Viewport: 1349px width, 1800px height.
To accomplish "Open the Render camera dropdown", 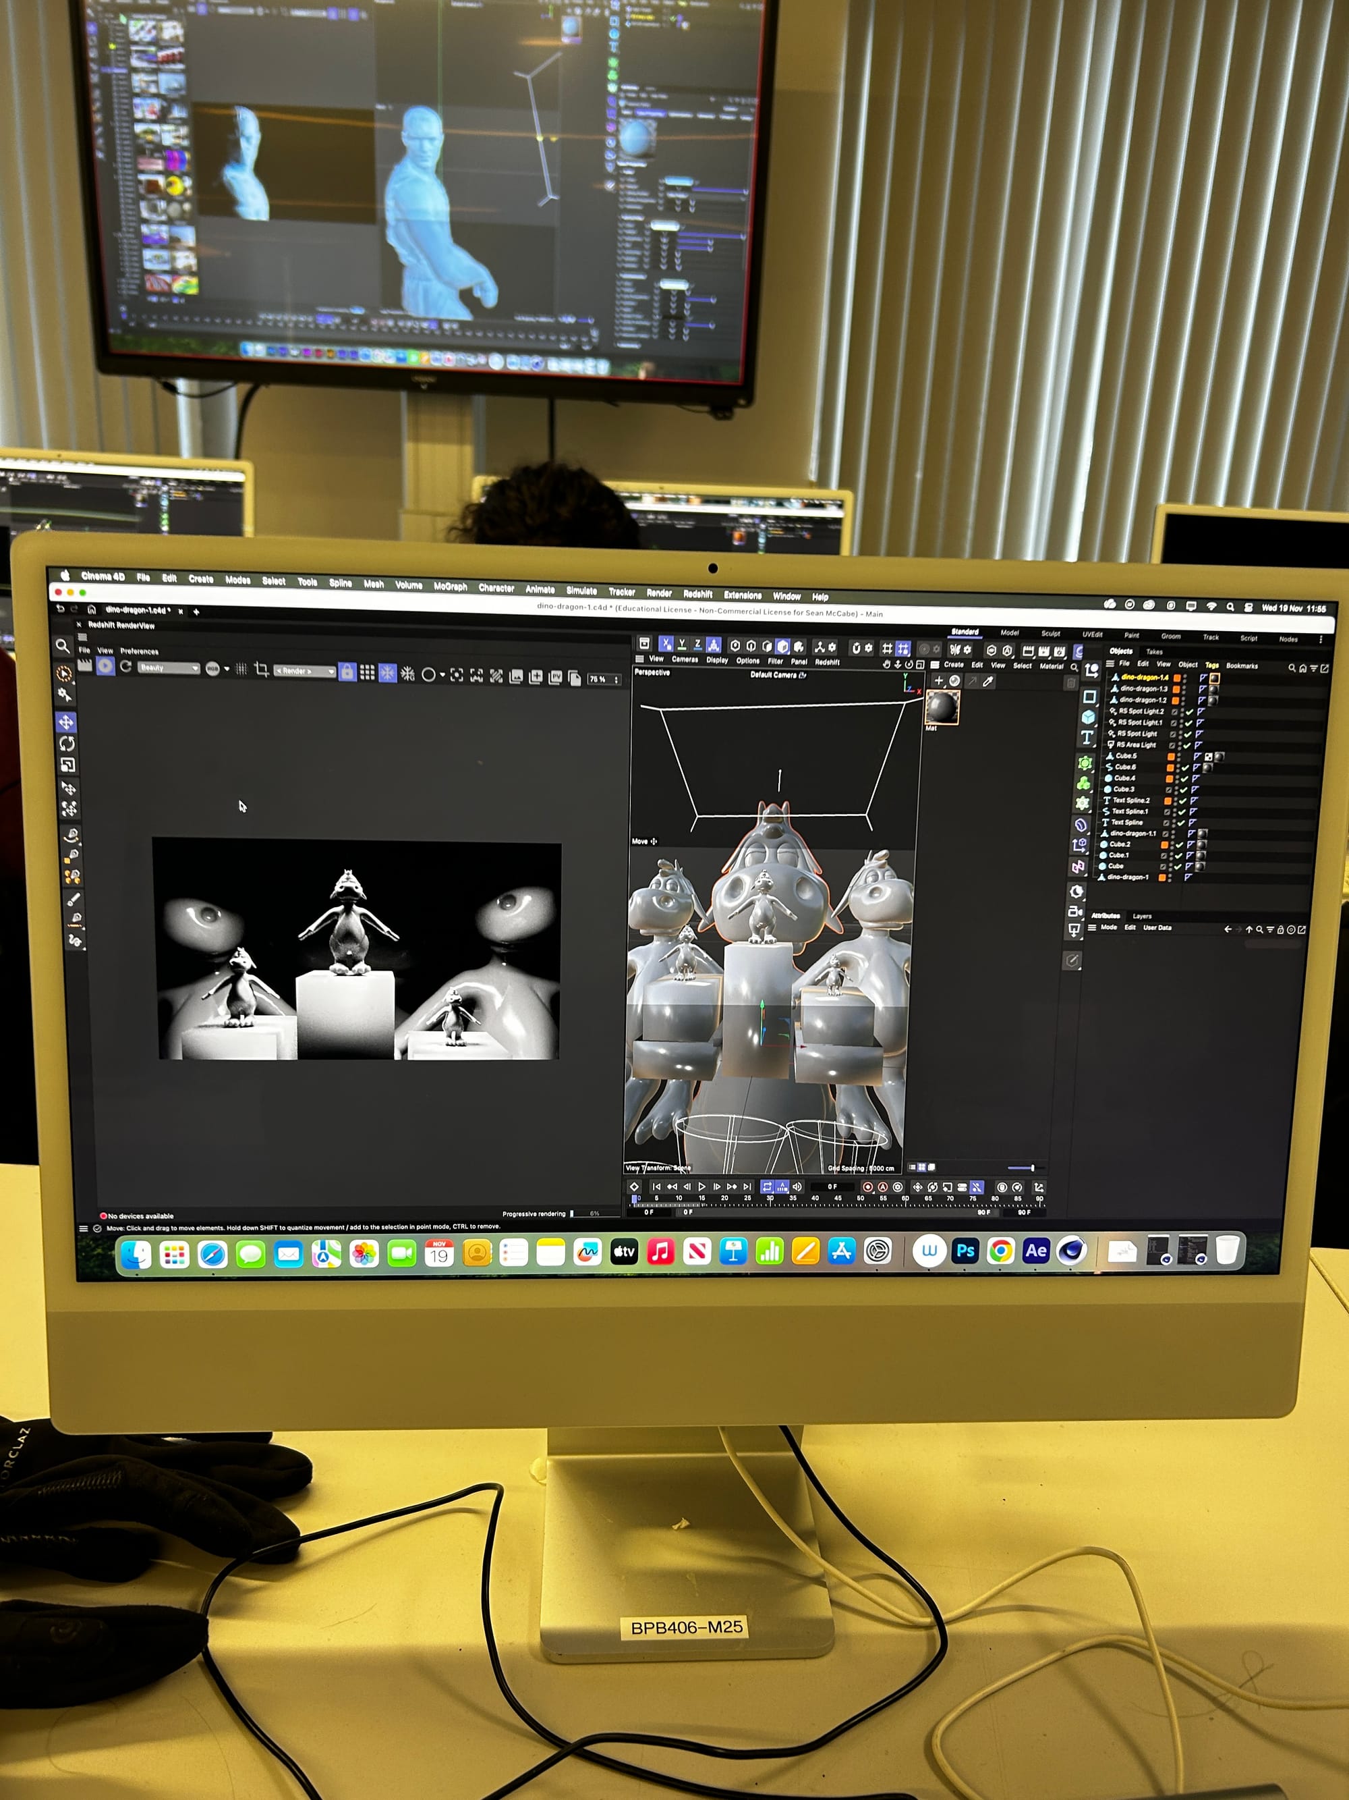I will coord(305,672).
